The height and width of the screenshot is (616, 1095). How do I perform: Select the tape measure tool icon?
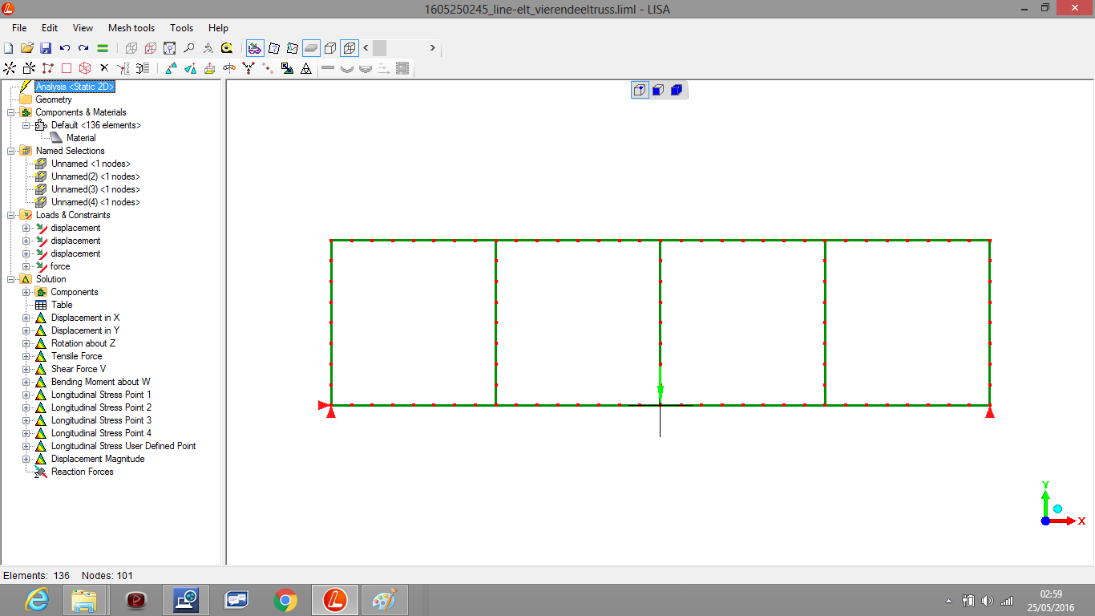(x=228, y=48)
